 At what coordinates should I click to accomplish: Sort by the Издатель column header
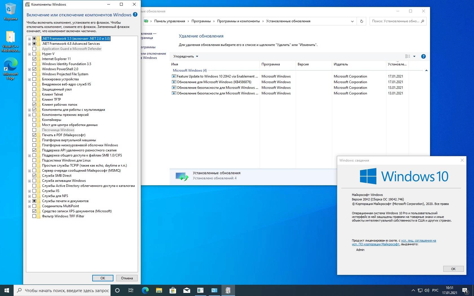tap(359, 64)
